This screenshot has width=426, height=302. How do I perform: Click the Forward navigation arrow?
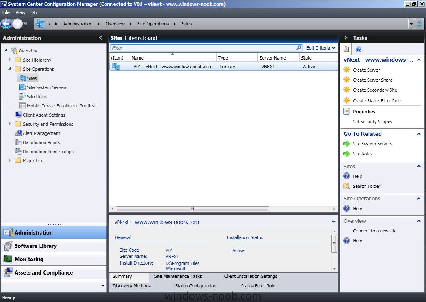17,24
